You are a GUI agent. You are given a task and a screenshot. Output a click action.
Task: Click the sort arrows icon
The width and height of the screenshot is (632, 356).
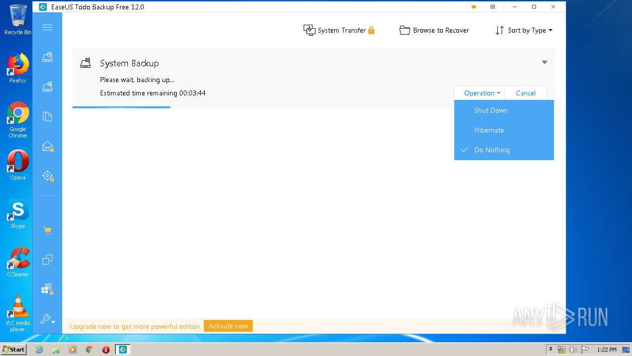point(500,30)
